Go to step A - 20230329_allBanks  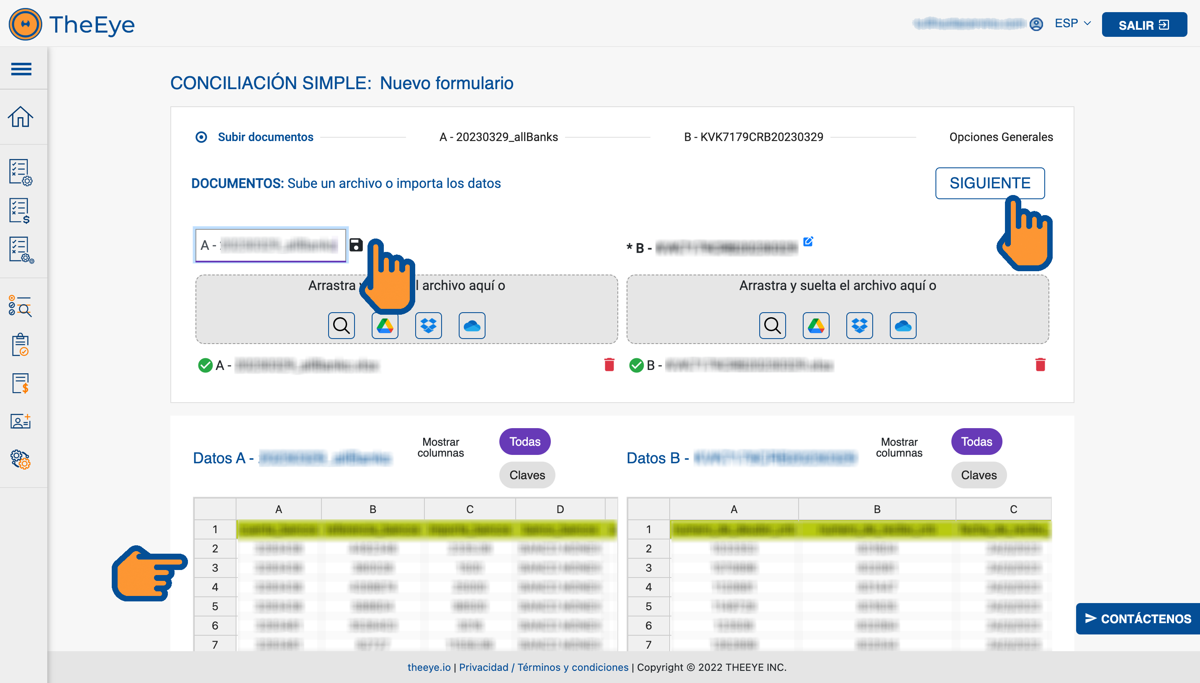pos(498,137)
